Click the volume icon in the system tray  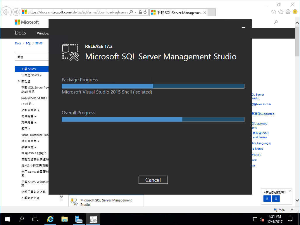pos(262,219)
